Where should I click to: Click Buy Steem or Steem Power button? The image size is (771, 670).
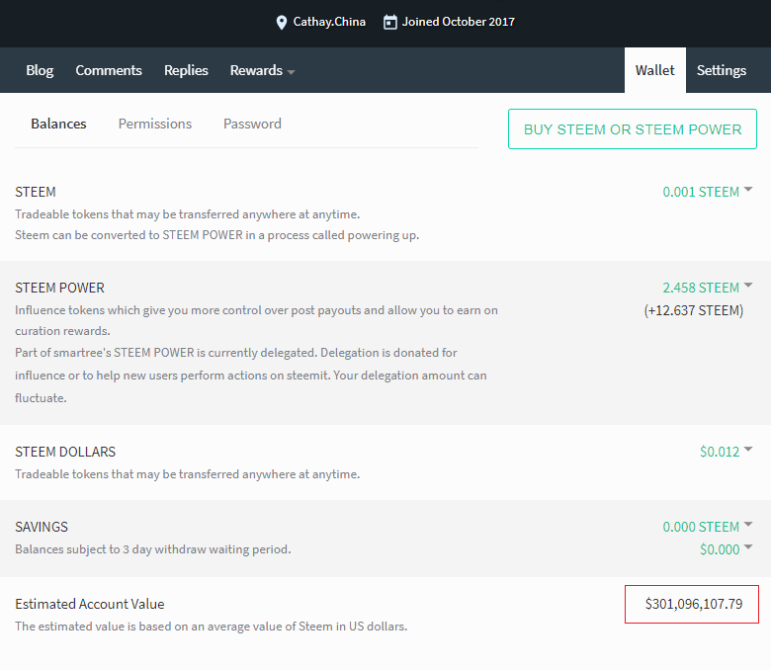(x=633, y=128)
